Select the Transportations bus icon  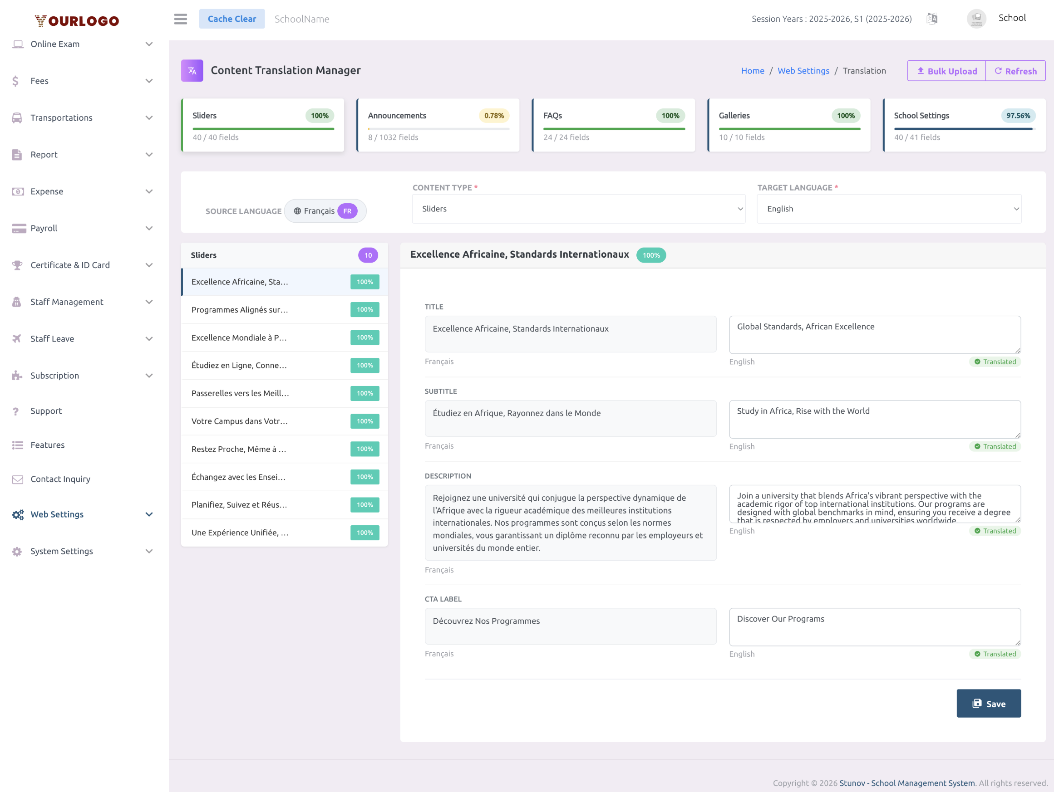click(x=17, y=117)
